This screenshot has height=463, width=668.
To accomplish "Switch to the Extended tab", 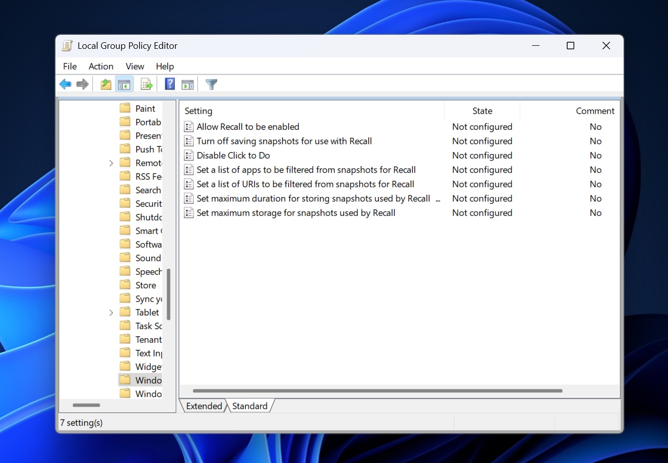I will (203, 406).
